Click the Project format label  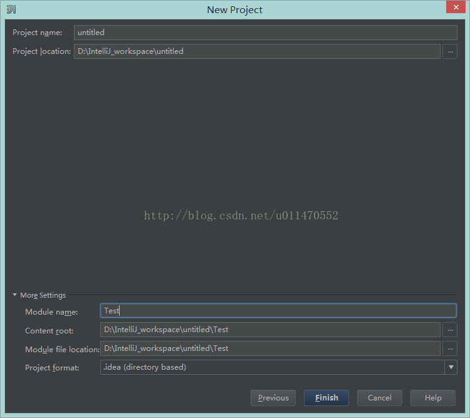[52, 368]
